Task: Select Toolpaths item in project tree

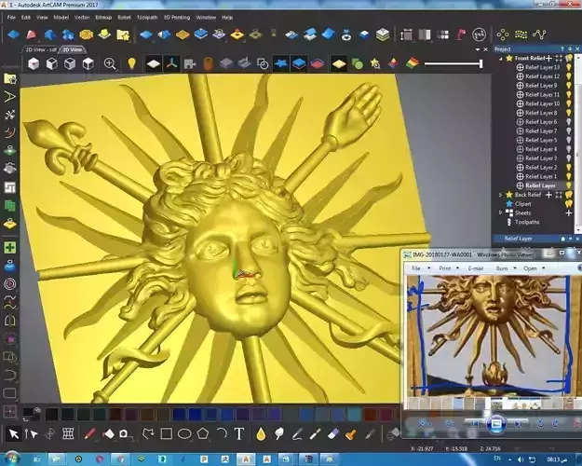Action: 527,222
